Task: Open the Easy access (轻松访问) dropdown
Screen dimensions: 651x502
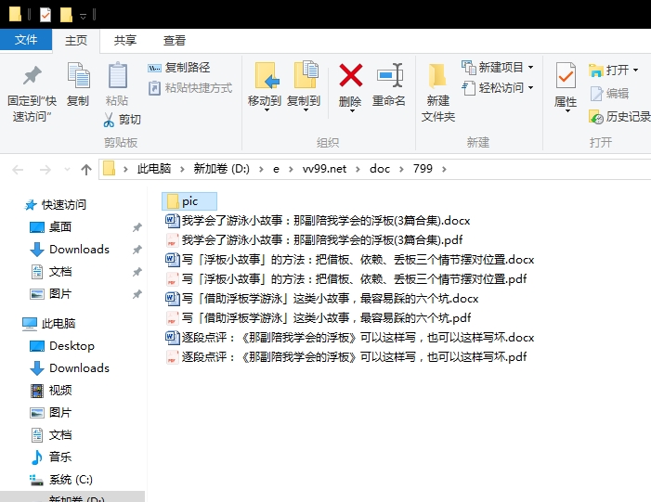Action: tap(498, 88)
